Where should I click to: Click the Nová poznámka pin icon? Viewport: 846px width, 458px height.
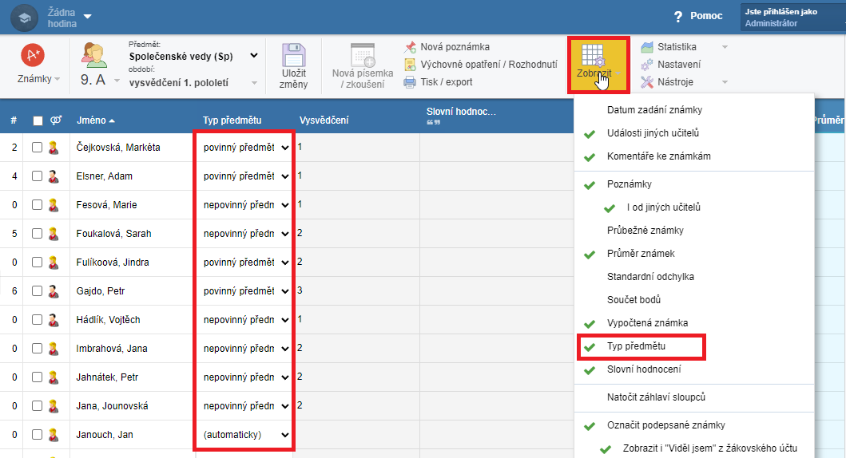click(411, 47)
